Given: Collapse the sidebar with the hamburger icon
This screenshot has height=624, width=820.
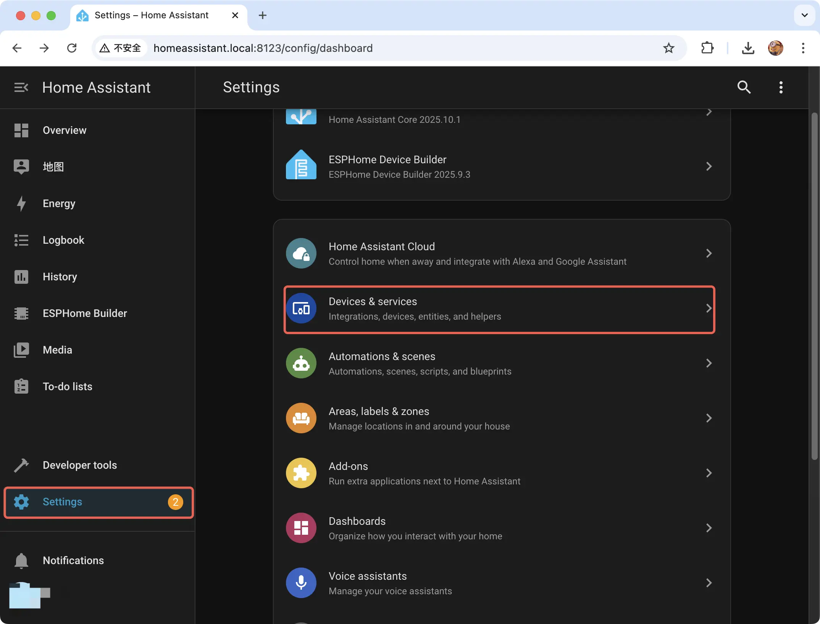Looking at the screenshot, I should point(21,87).
